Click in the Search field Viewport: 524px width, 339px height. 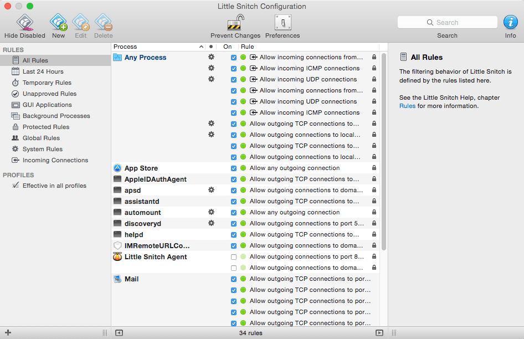point(447,22)
